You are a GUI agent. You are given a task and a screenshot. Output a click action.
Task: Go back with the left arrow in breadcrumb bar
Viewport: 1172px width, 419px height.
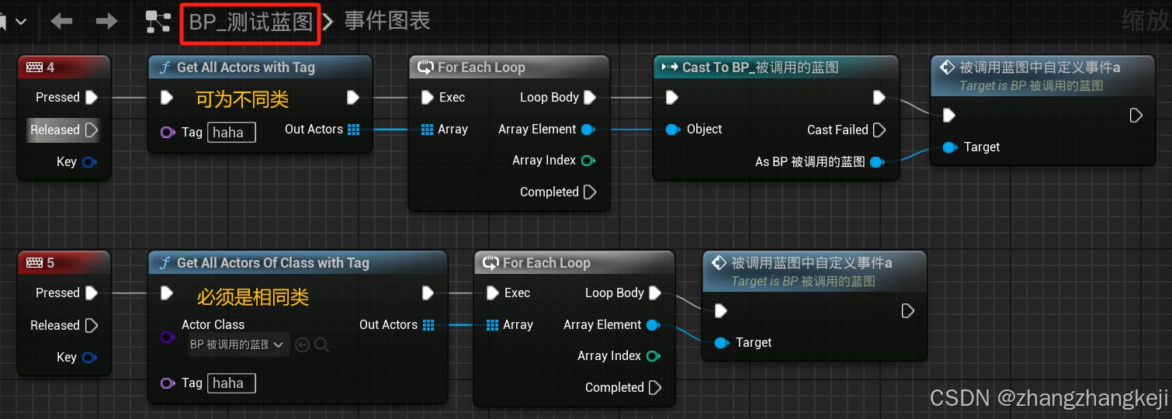tap(61, 21)
